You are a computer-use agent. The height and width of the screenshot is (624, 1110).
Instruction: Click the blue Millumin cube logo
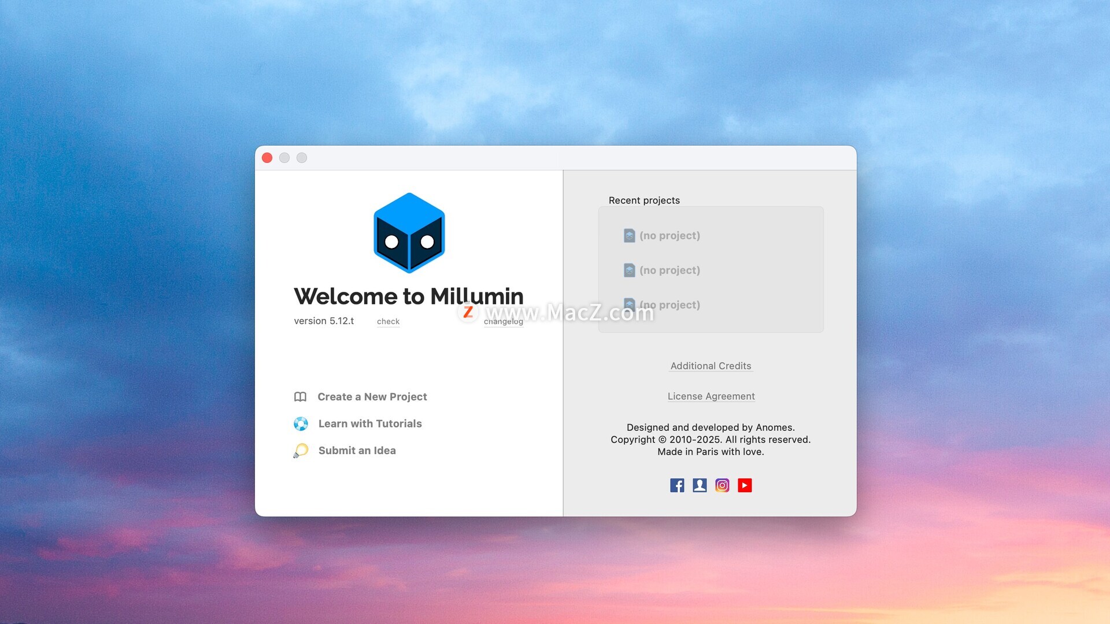pos(409,233)
